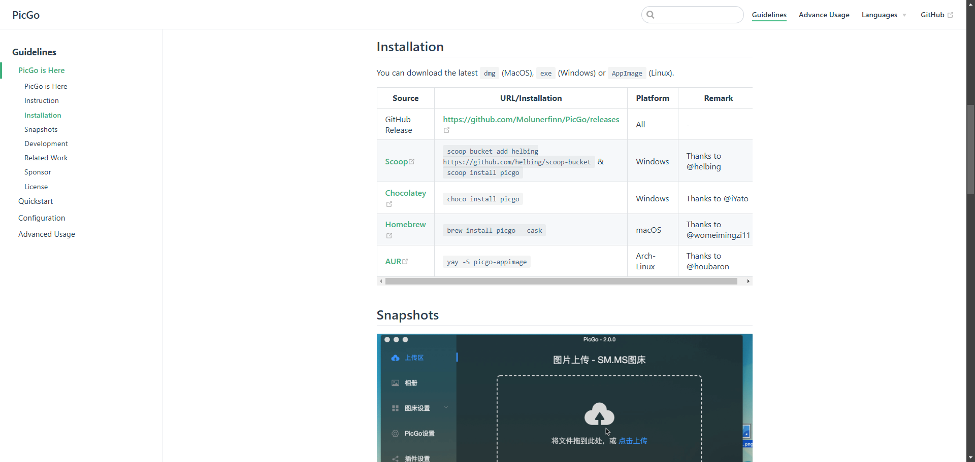Open GitHub link in the top navbar

click(x=936, y=15)
